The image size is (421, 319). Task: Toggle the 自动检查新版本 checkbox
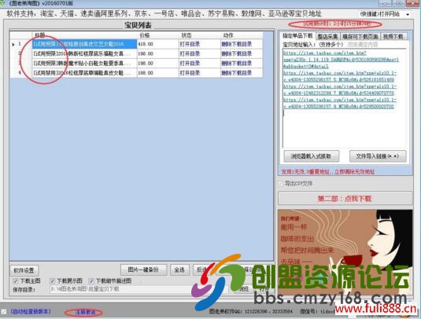(x=4, y=311)
